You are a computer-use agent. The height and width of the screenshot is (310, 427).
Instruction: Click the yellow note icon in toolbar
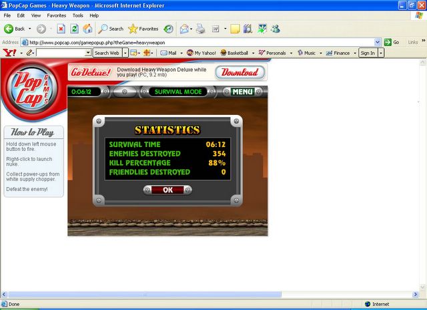[235, 29]
